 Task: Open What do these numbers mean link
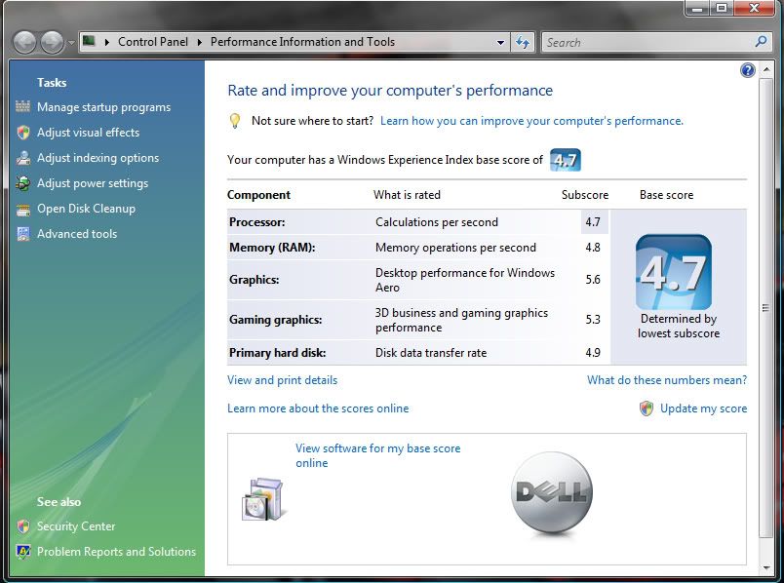(667, 380)
